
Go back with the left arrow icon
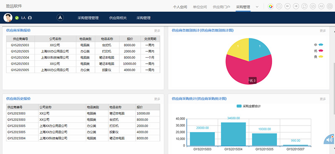288,6
